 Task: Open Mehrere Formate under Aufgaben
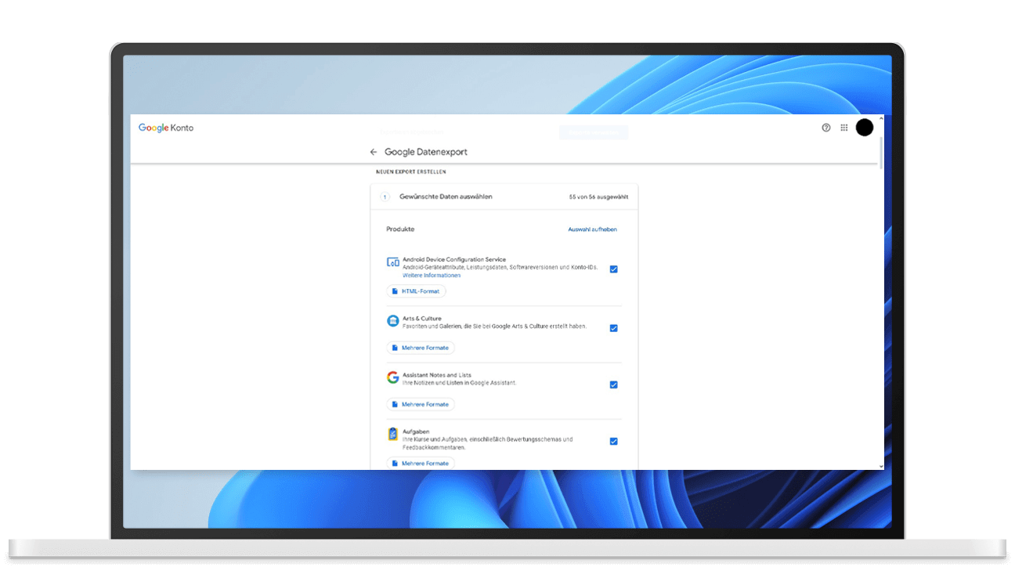[x=421, y=463]
